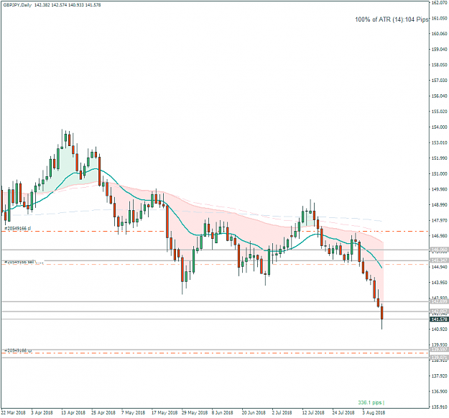Click the '24 Jul 2018' date label
Viewport: 449px width, 418px height.
[343, 412]
